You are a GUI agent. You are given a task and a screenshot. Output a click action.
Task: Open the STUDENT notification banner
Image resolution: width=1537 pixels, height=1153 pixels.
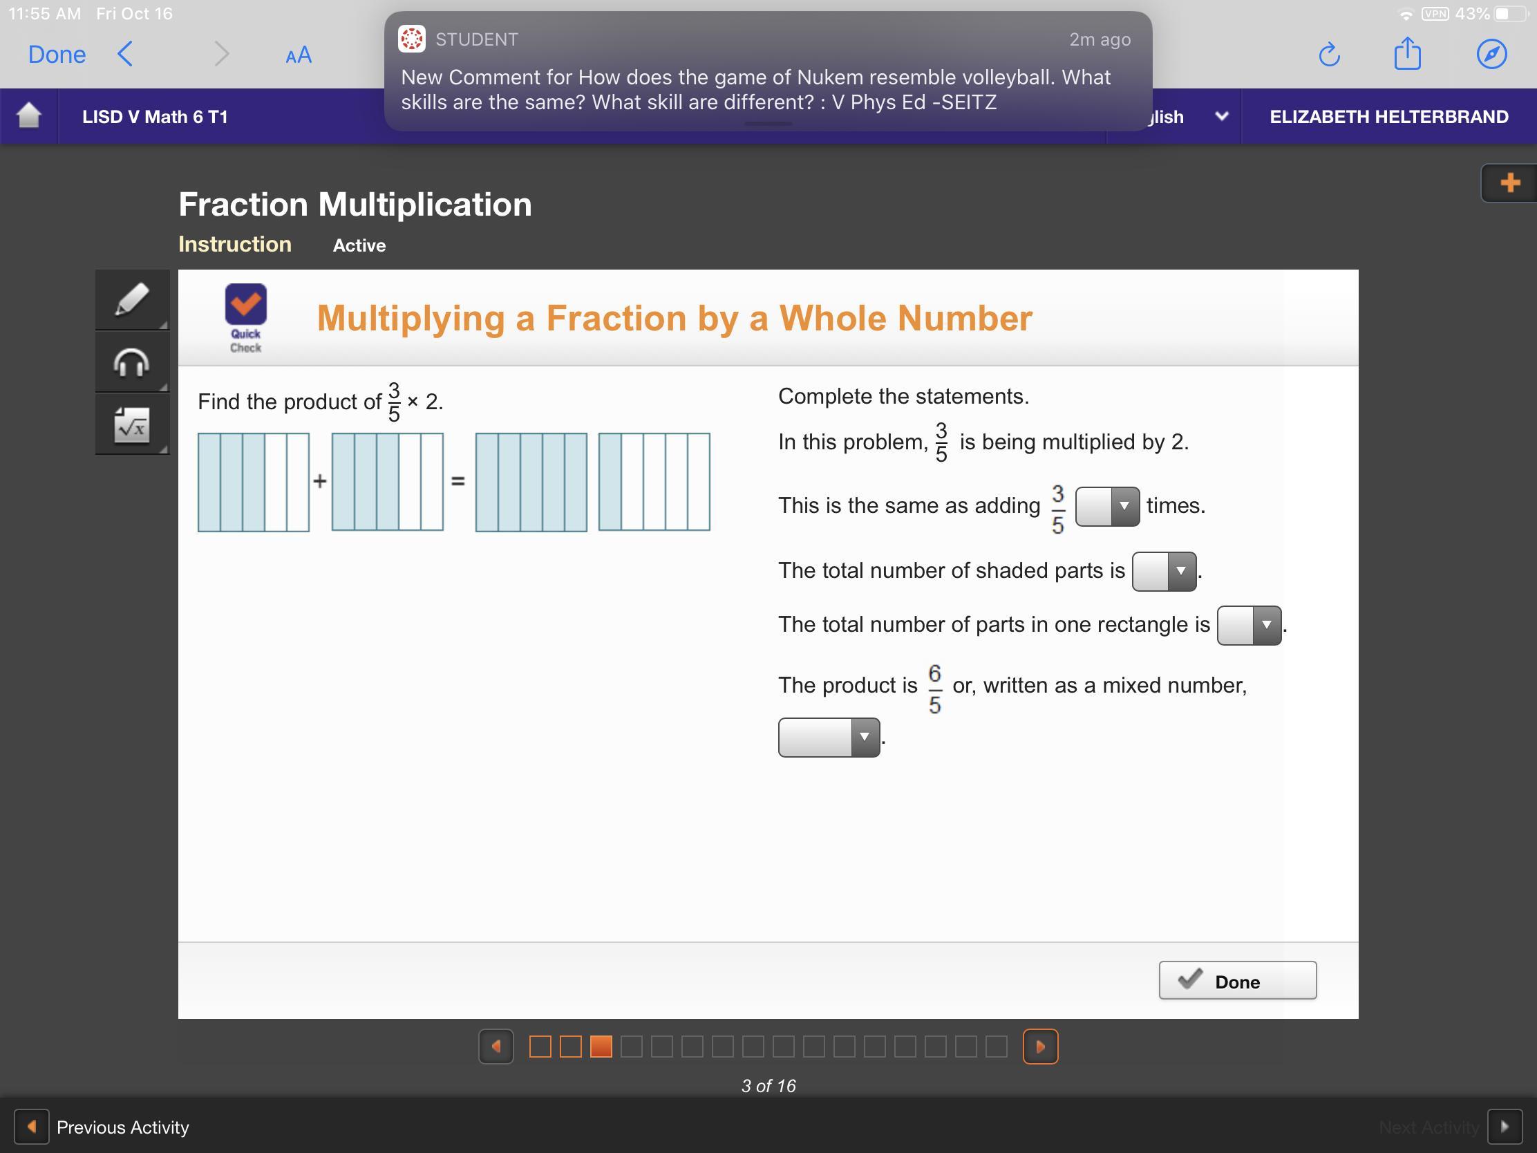pyautogui.click(x=768, y=71)
